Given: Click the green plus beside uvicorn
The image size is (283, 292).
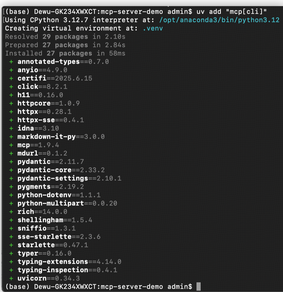Looking at the screenshot, I should (11, 278).
